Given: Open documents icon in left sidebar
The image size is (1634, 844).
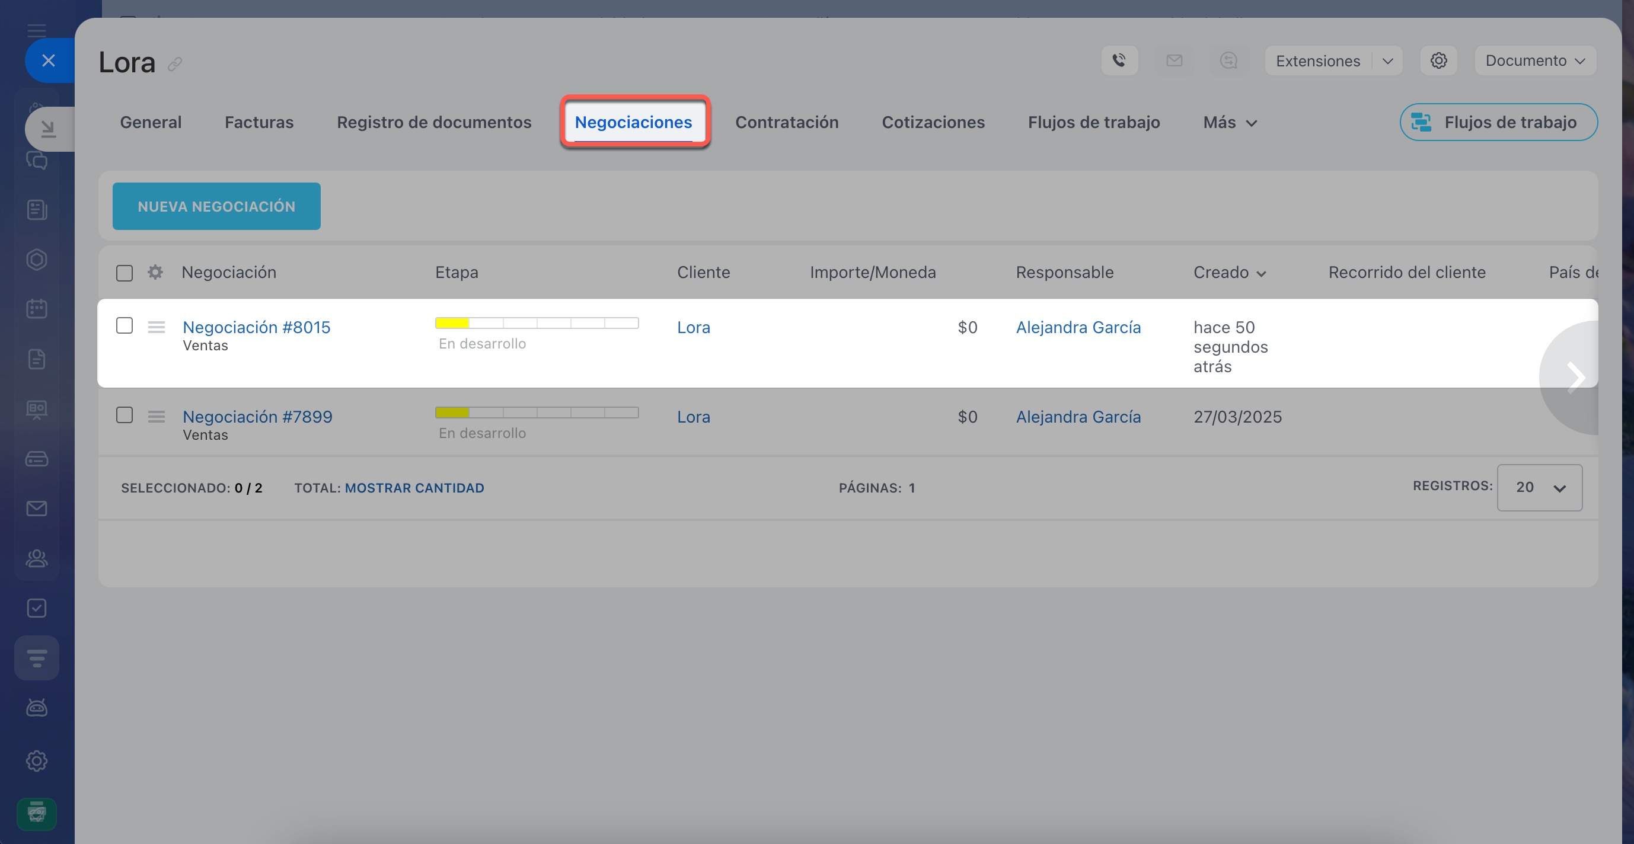Looking at the screenshot, I should (37, 359).
